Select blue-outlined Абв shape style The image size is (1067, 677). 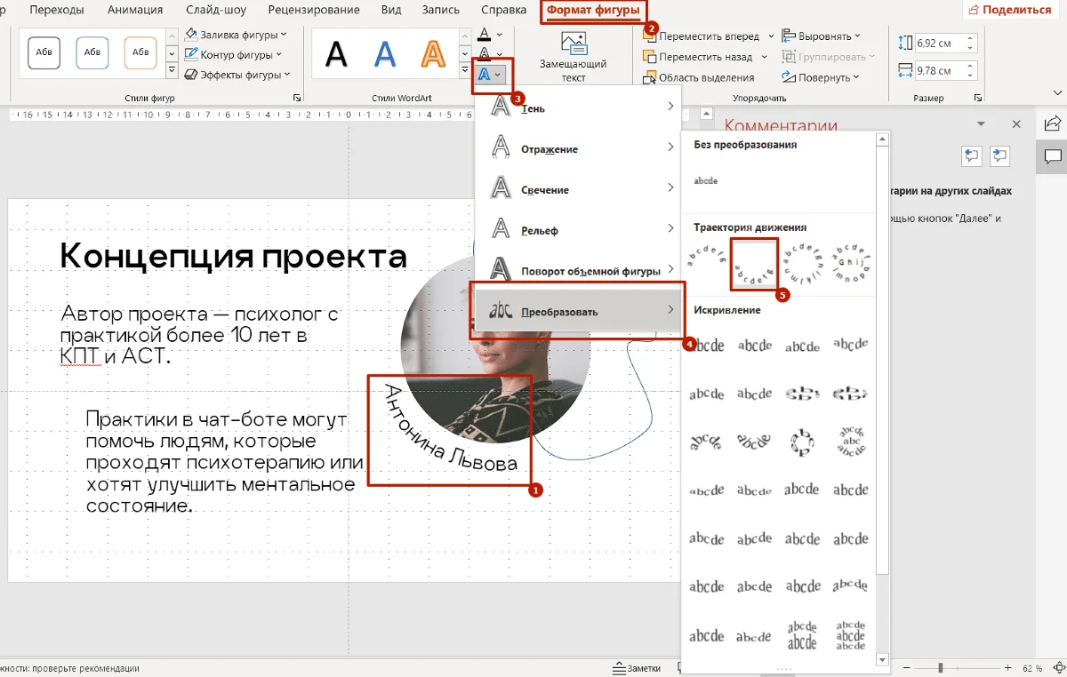click(92, 52)
